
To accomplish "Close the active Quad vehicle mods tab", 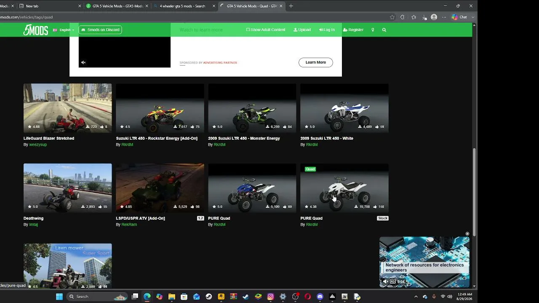I will click(281, 6).
